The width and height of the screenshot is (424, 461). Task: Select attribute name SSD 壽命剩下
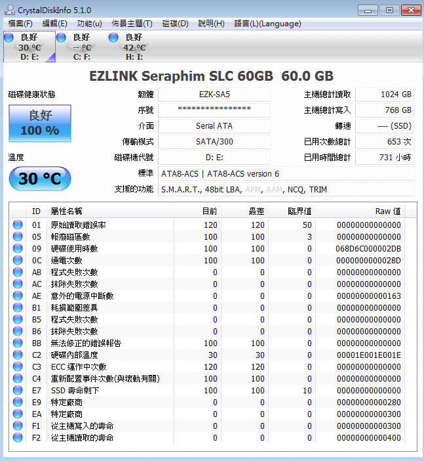tap(75, 391)
